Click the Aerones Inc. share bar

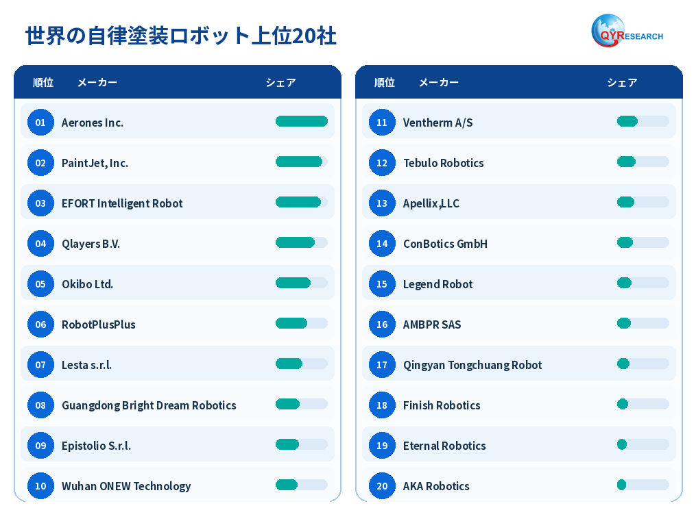click(302, 121)
